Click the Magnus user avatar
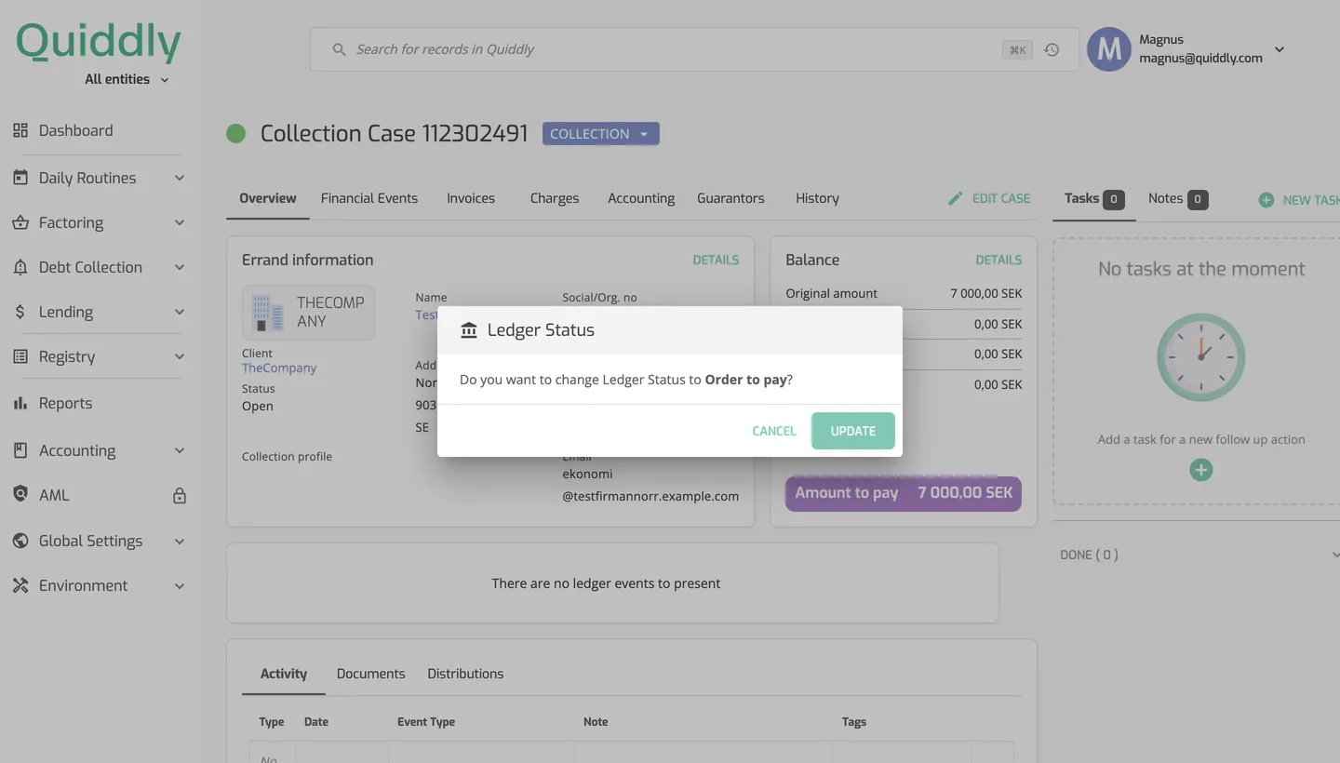Image resolution: width=1340 pixels, height=763 pixels. pyautogui.click(x=1109, y=49)
